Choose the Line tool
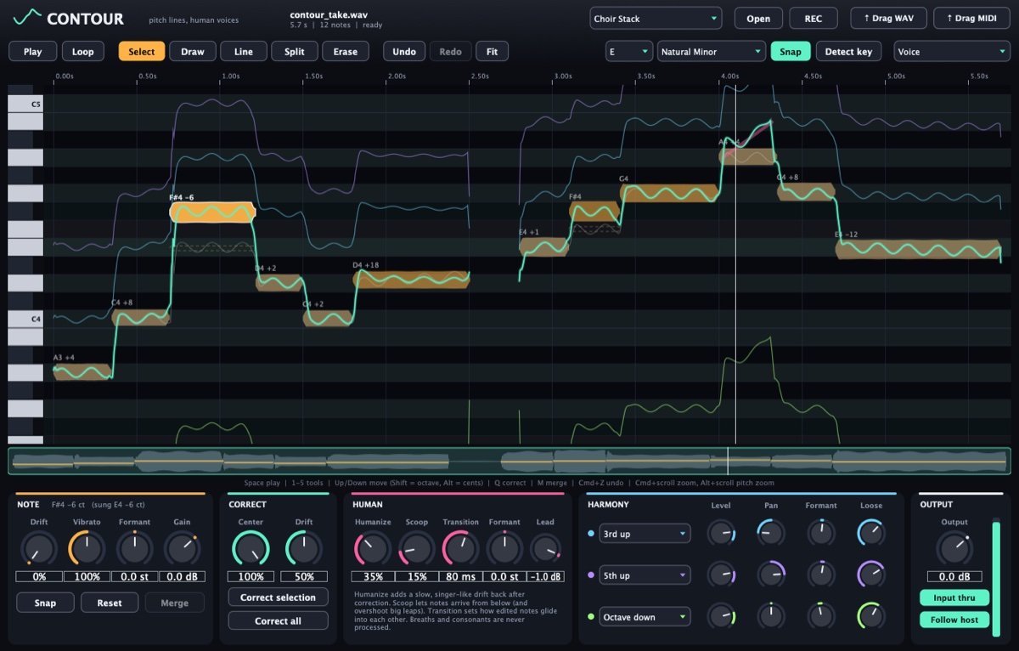The height and width of the screenshot is (651, 1019). [x=244, y=51]
